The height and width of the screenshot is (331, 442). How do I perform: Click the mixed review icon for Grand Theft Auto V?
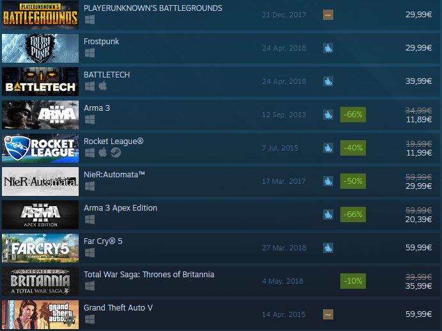[328, 314]
